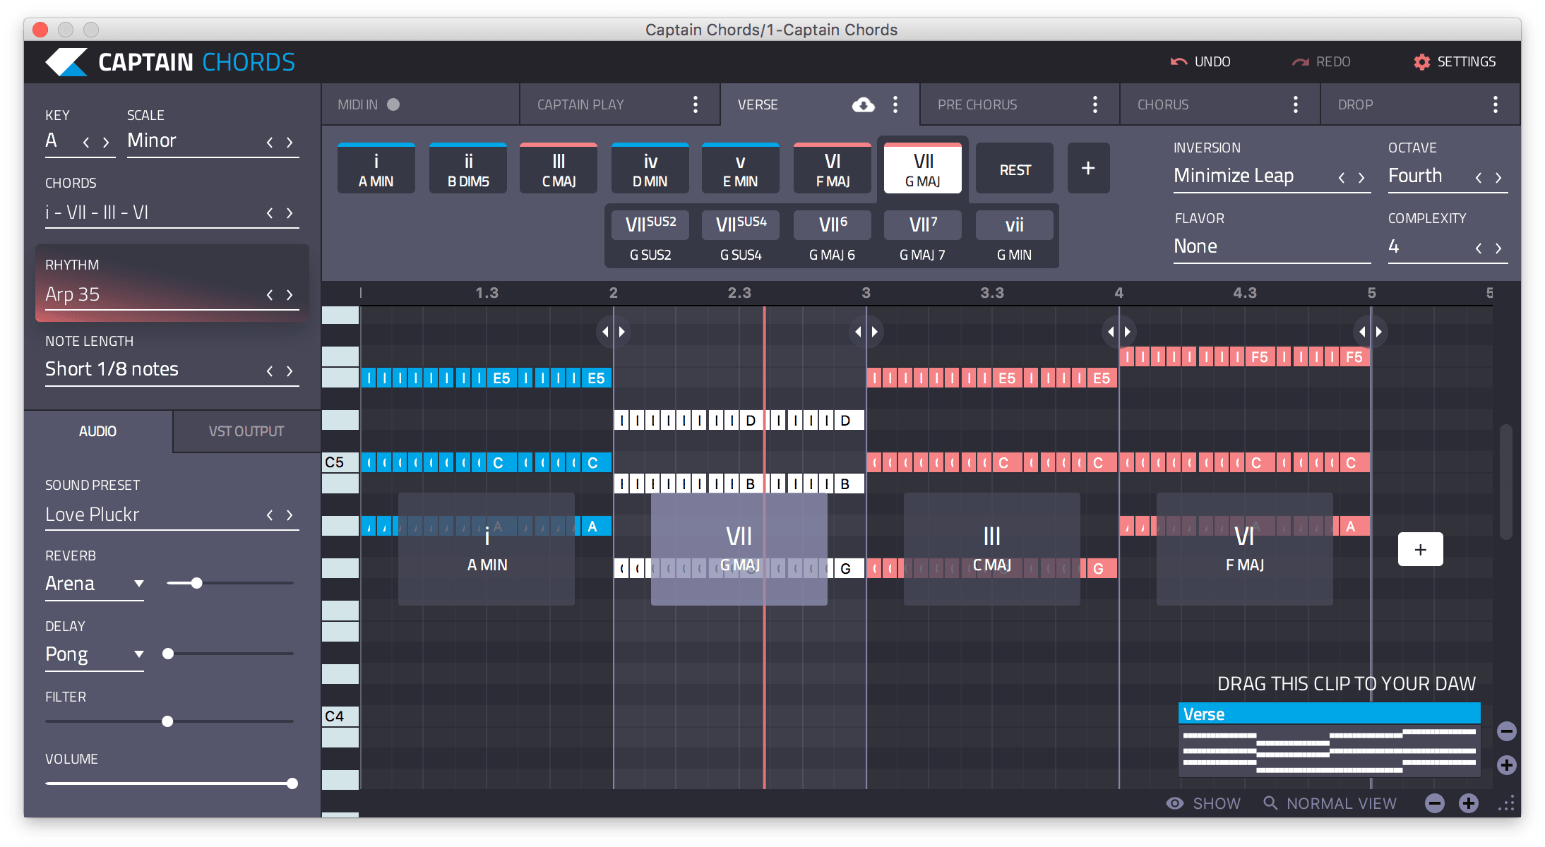The width and height of the screenshot is (1545, 847).
Task: Open the three-dot menu on Captain Play tab
Action: tap(696, 105)
